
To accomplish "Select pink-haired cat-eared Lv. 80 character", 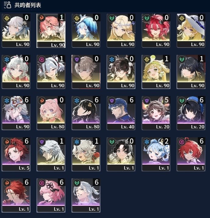I will 51,113.
